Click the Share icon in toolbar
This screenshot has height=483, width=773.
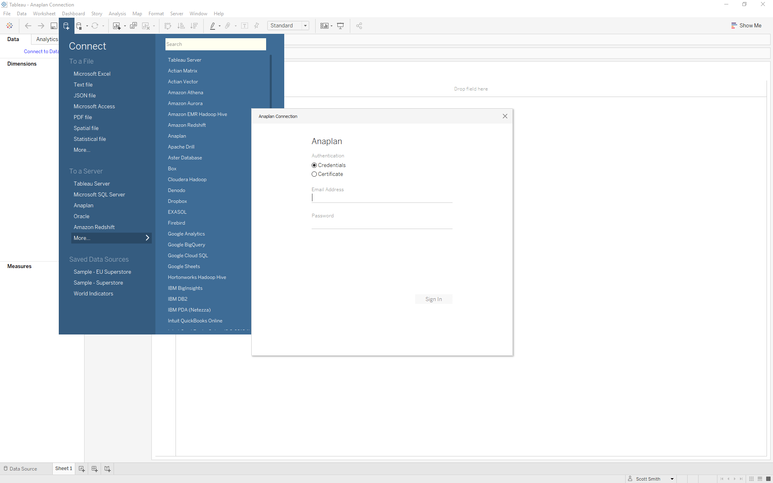(360, 26)
